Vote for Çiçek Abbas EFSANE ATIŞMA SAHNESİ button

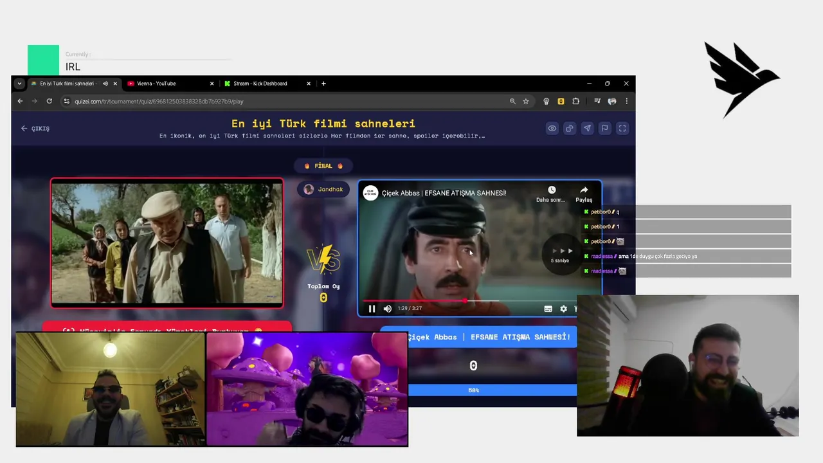479,337
